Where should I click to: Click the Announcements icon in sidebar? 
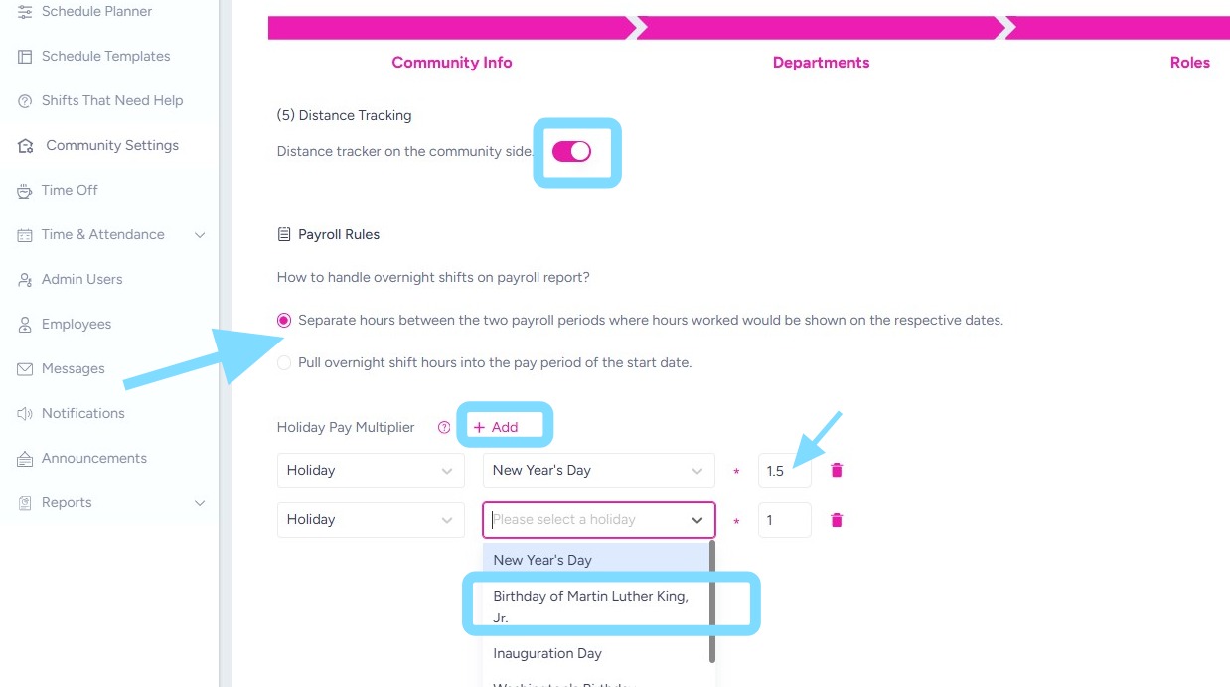click(x=25, y=459)
